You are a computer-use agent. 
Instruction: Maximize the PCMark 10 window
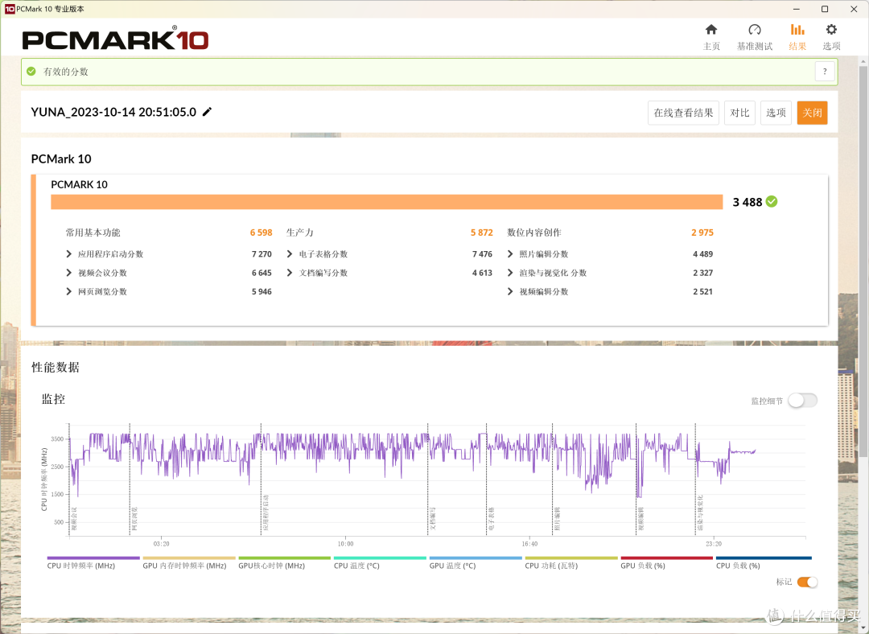pos(825,9)
